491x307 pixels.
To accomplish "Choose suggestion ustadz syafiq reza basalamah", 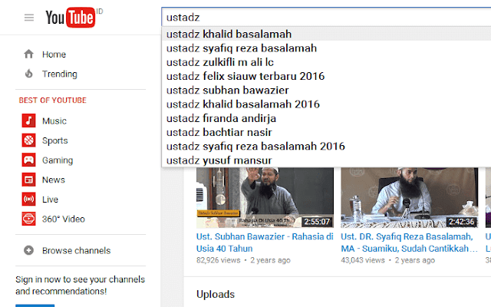I will [326, 48].
